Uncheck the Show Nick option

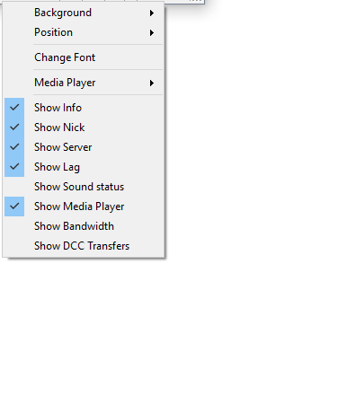pyautogui.click(x=84, y=127)
